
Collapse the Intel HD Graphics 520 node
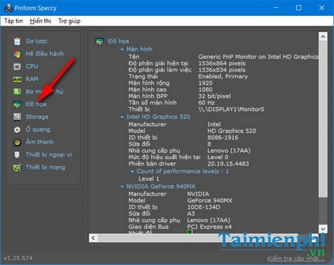122,117
